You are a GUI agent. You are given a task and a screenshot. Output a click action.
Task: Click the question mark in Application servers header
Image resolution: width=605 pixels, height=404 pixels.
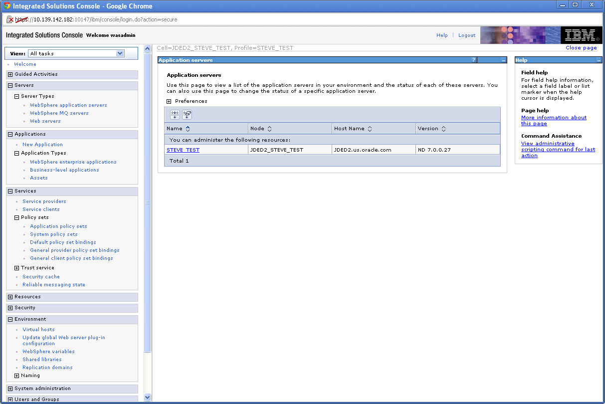473,60
